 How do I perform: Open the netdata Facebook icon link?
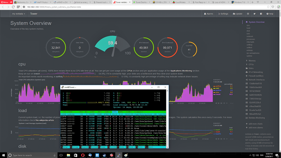click(x=261, y=14)
